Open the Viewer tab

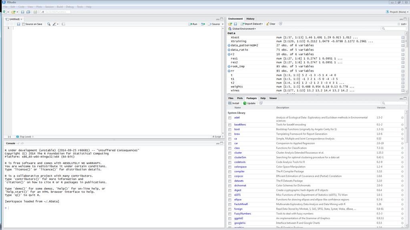click(x=273, y=98)
